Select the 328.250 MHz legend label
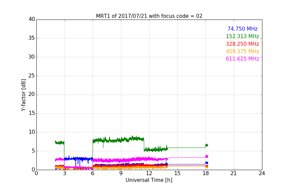 [x=243, y=44]
